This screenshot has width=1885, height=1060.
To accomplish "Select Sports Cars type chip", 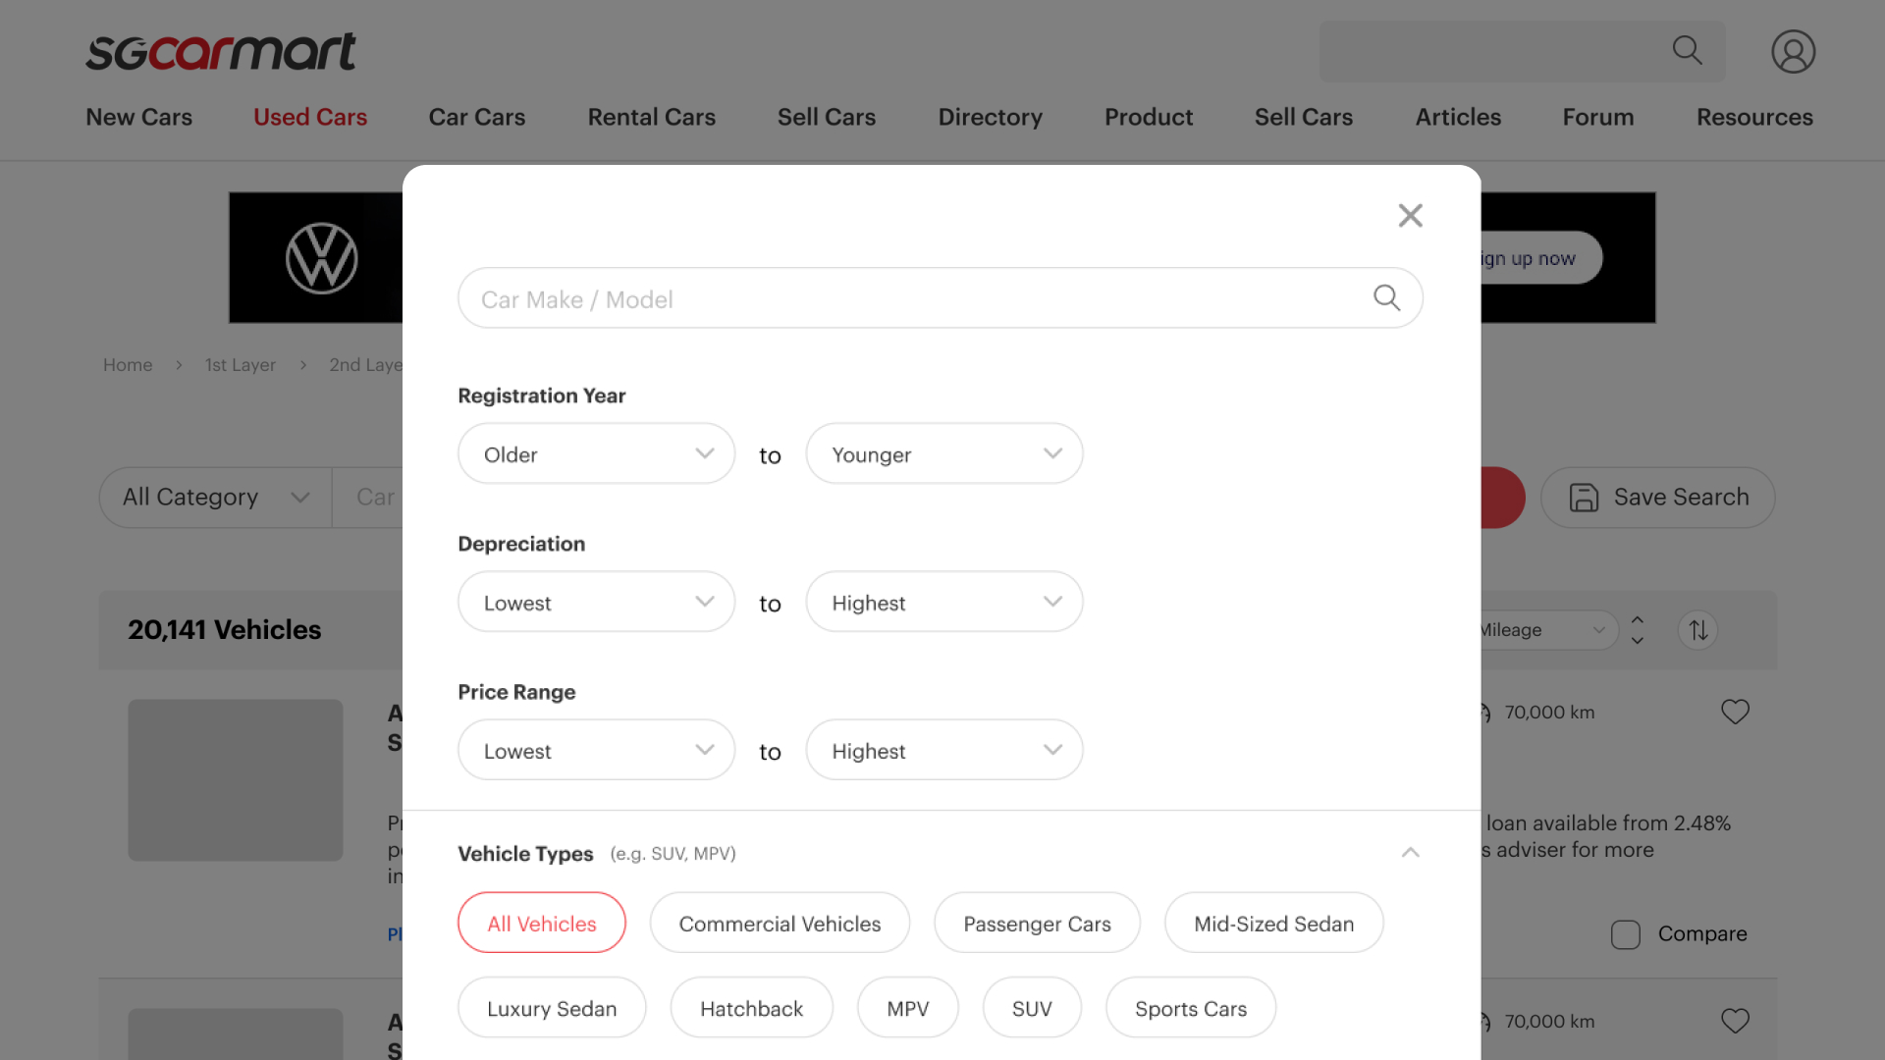I will tap(1191, 1007).
